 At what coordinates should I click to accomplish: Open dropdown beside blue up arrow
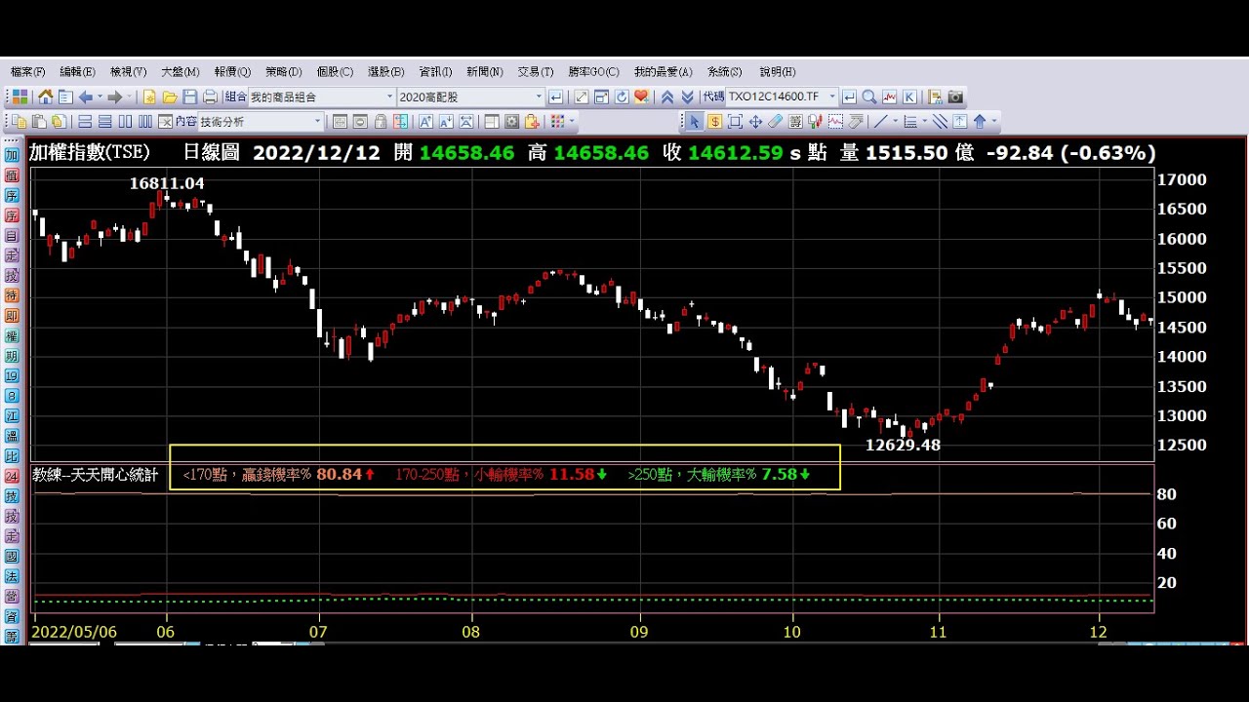994,122
